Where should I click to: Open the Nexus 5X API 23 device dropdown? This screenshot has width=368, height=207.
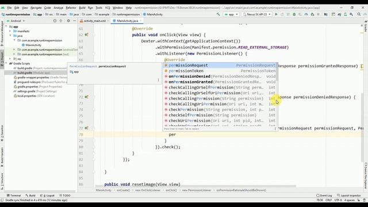click(257, 14)
